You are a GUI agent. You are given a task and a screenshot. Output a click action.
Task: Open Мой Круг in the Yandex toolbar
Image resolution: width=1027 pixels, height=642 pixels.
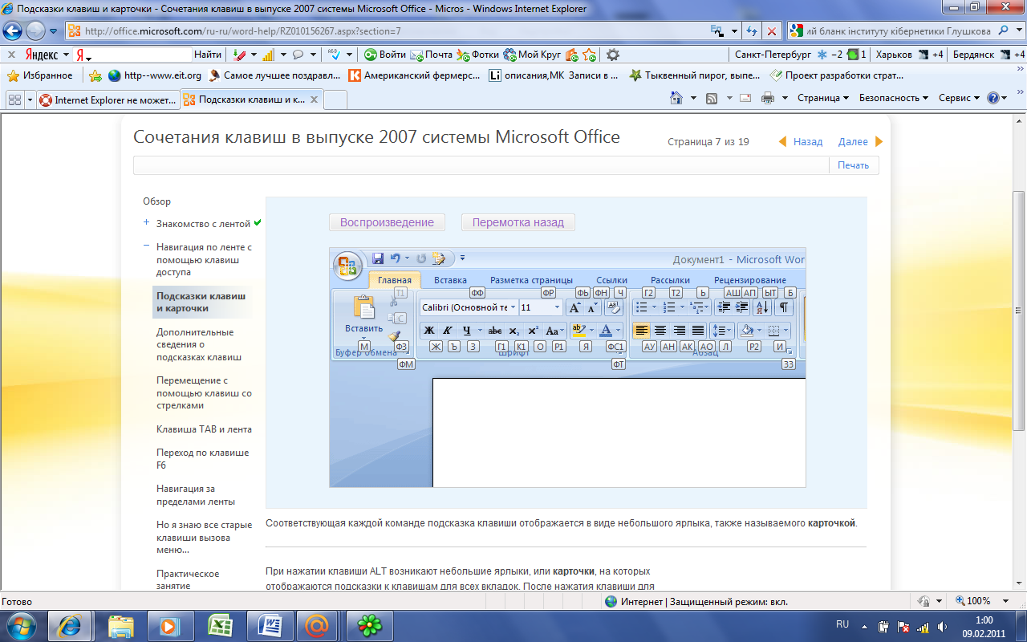[532, 55]
